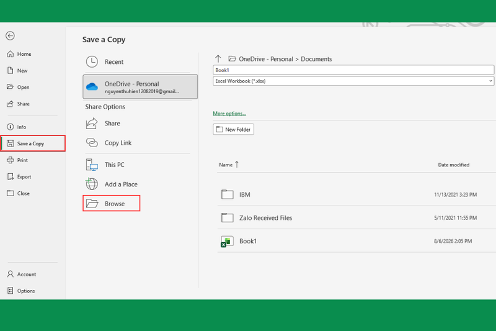Click the Documents breadcrumb
The image size is (496, 331).
(x=316, y=59)
